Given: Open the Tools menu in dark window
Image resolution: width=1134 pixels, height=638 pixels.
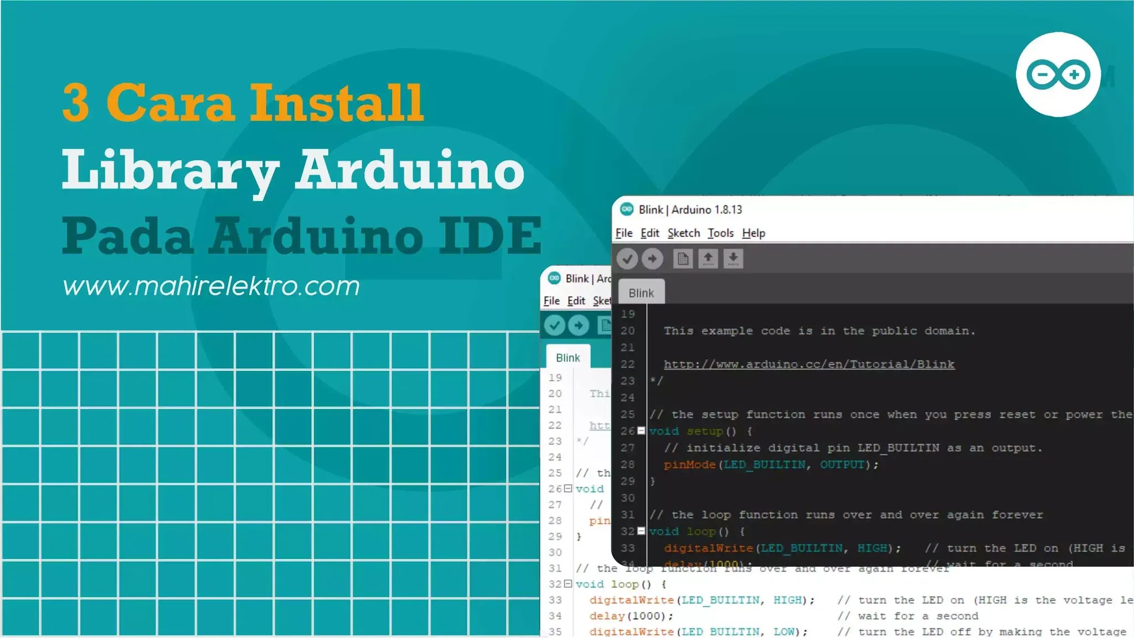Looking at the screenshot, I should pyautogui.click(x=720, y=233).
